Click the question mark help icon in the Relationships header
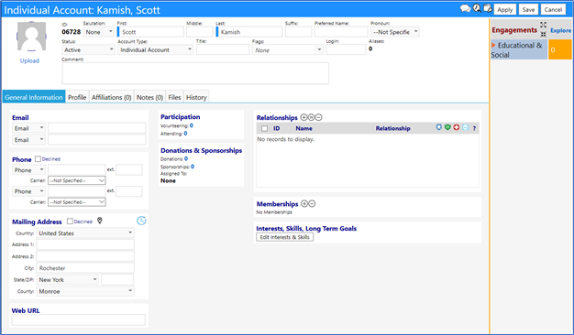 click(x=474, y=128)
